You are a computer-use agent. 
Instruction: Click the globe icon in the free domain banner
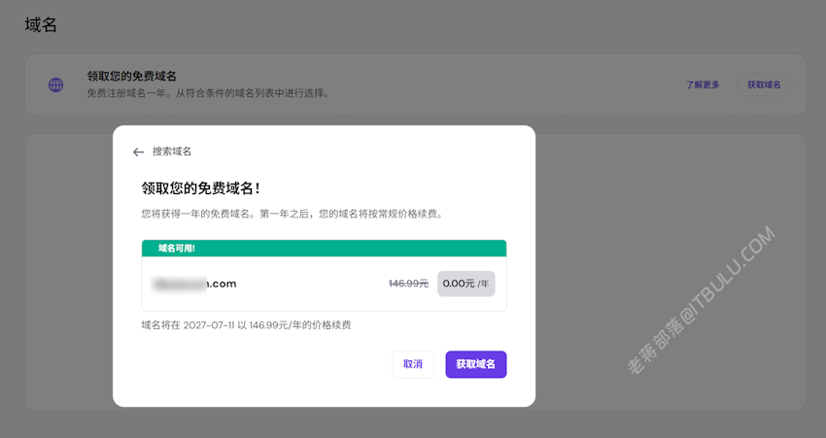point(55,84)
